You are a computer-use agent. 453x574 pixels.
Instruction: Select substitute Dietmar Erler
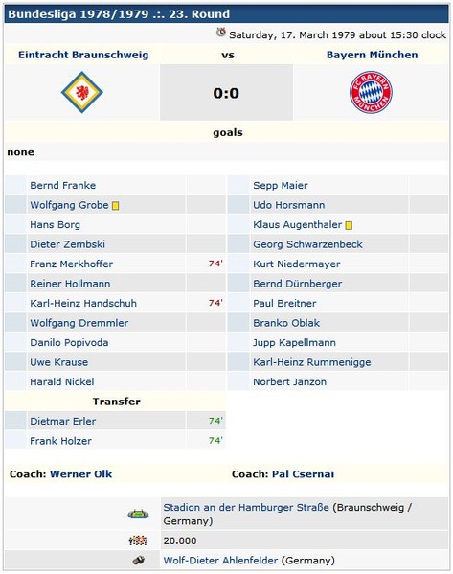(63, 422)
